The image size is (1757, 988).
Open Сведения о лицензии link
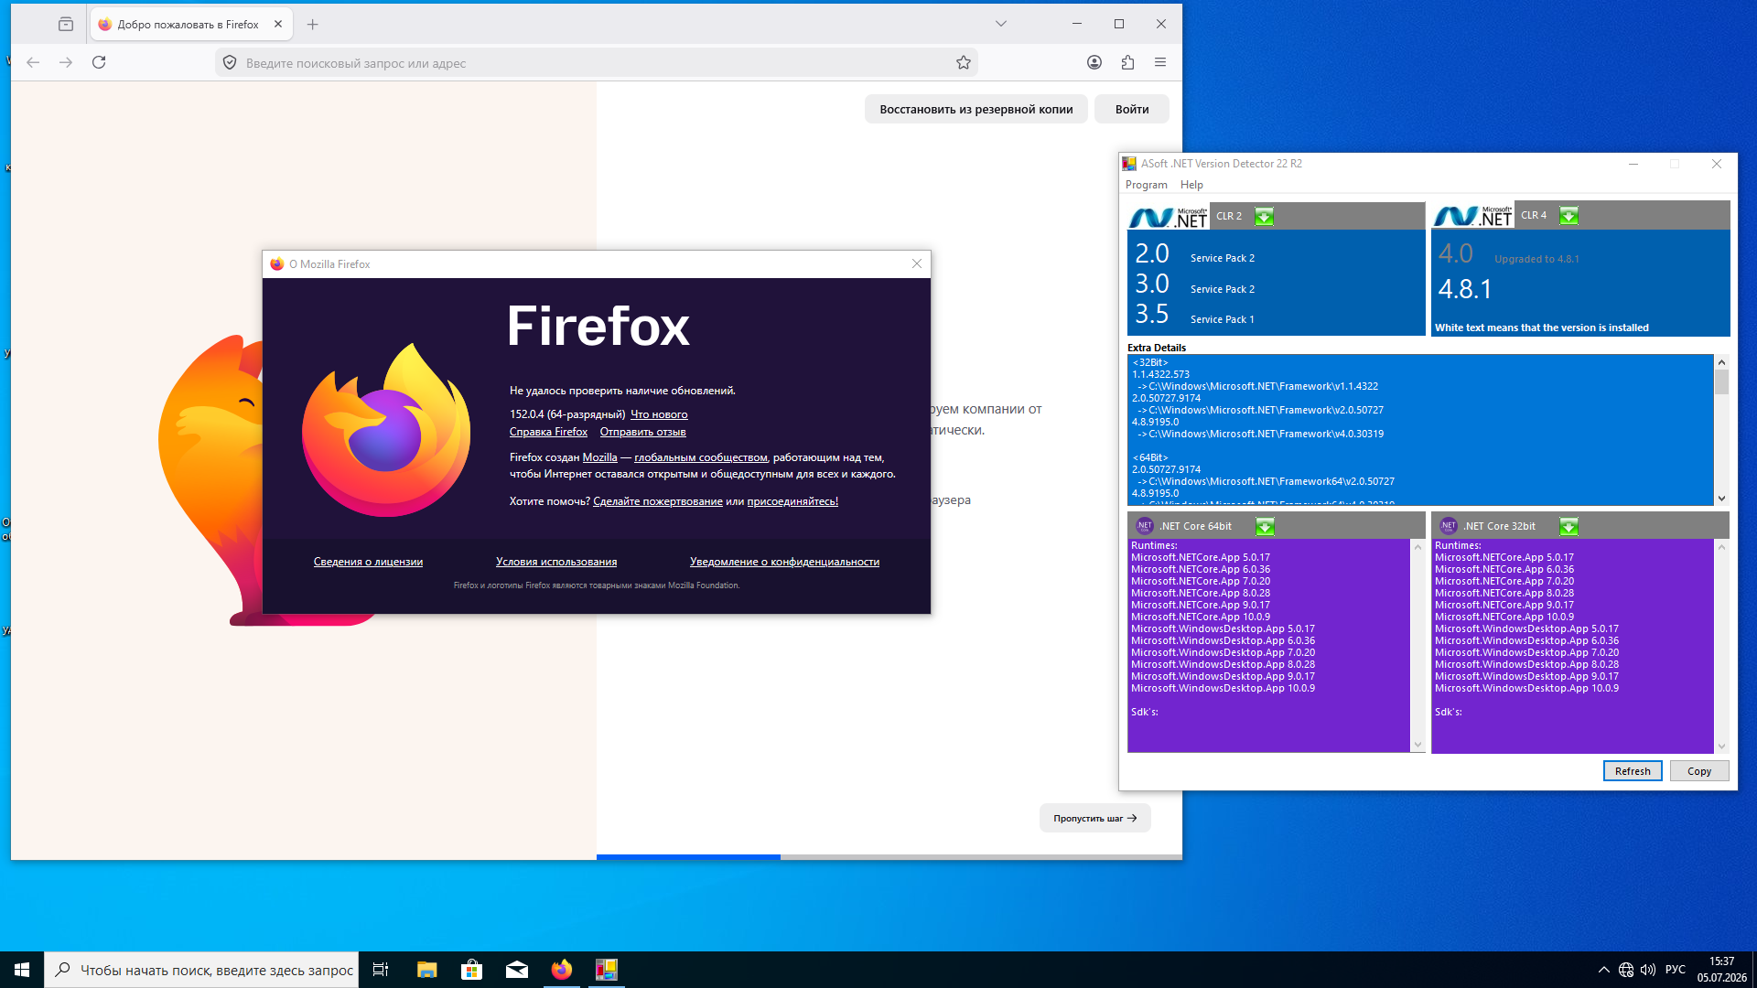(368, 562)
